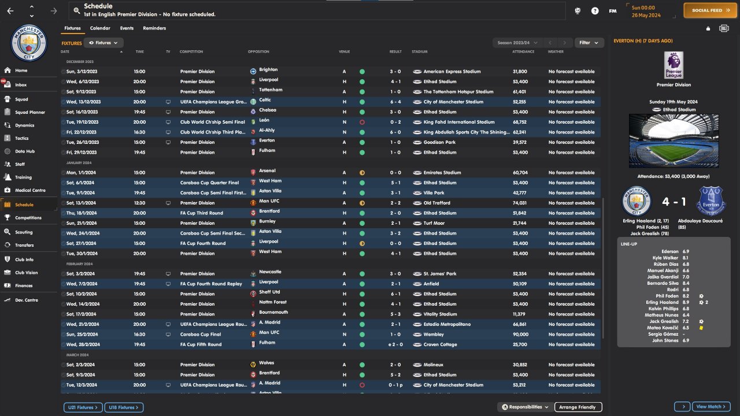Open the navigation history up-down arrows
The width and height of the screenshot is (740, 416).
[31, 10]
